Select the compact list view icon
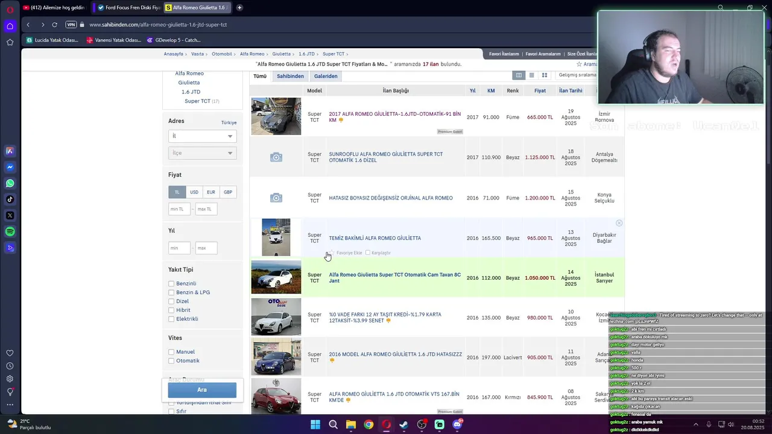Viewport: 772px width, 434px height. tap(531, 75)
